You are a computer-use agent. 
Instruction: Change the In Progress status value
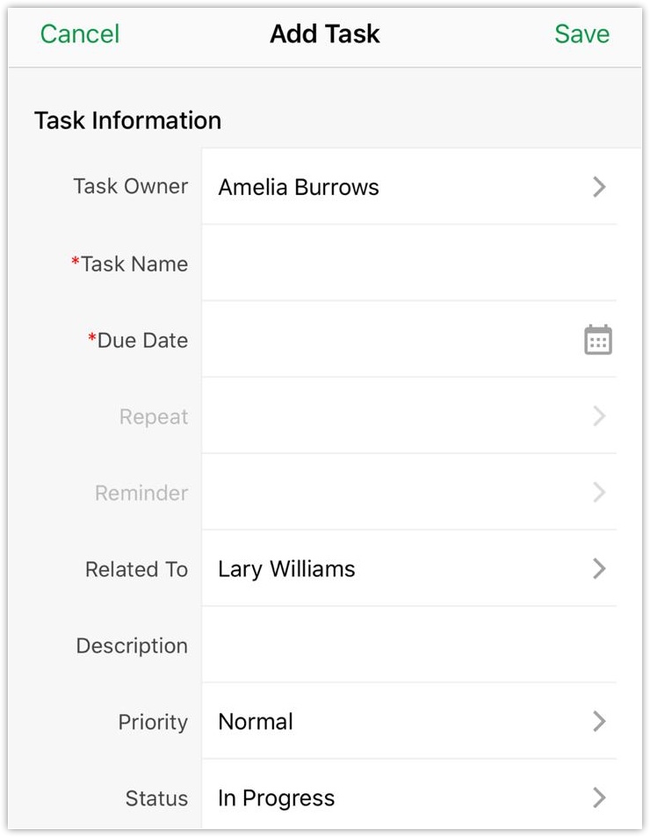tap(276, 798)
